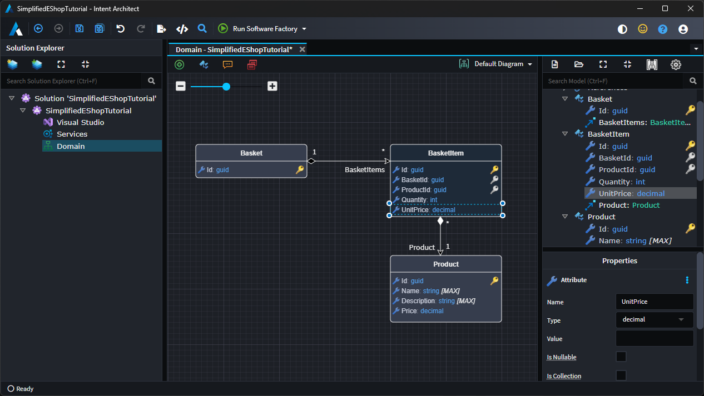Select Visual Studio in Solution Explorer
Screen dimensions: 704x396
point(80,122)
